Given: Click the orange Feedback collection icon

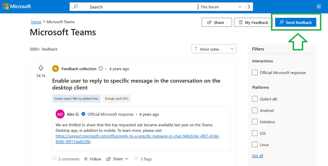Looking at the screenshot, I should pyautogui.click(x=55, y=69).
